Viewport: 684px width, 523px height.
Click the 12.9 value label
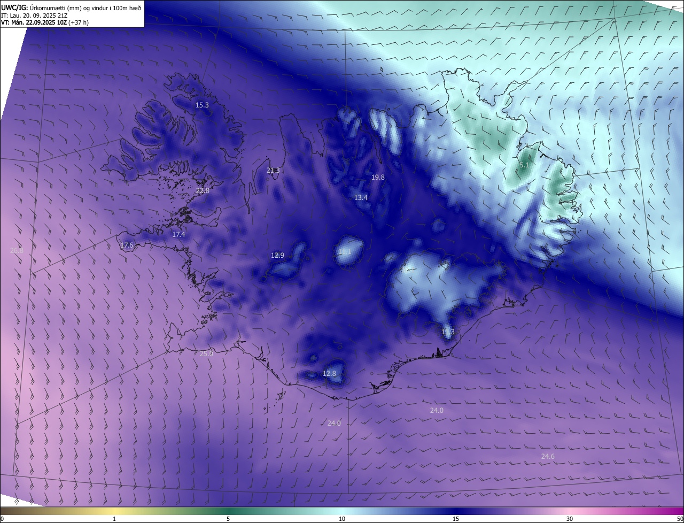[x=277, y=256]
